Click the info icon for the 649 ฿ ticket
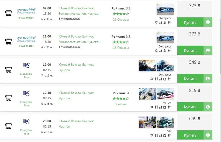The width and height of the screenshot is (221, 142). pyautogui.click(x=208, y=135)
